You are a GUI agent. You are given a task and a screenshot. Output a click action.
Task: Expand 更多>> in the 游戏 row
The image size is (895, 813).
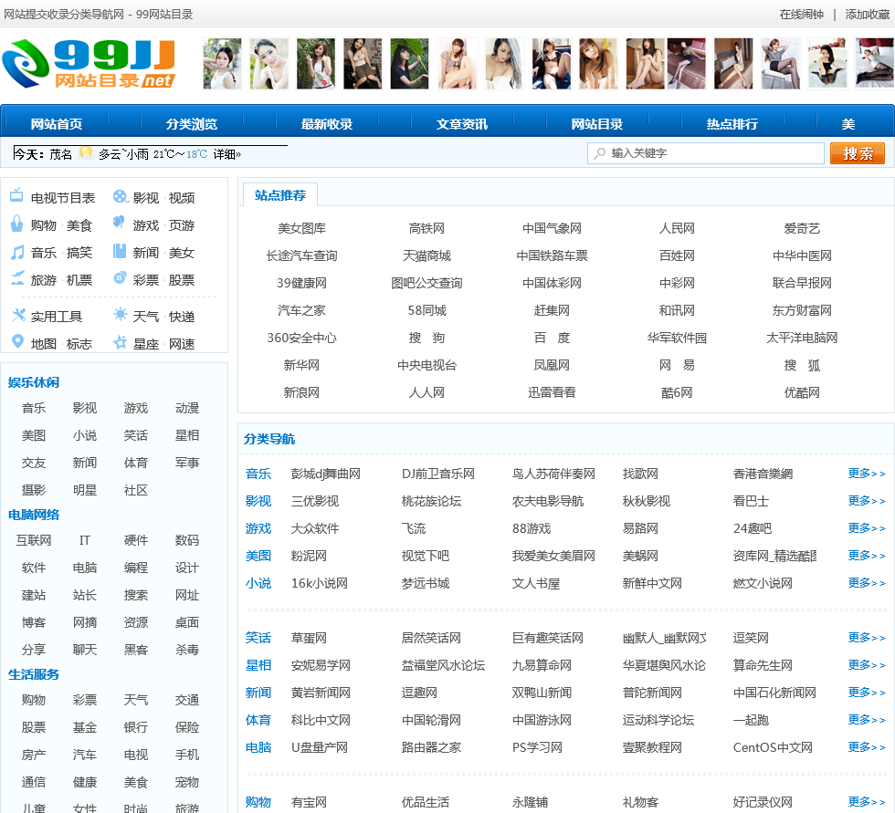(867, 528)
